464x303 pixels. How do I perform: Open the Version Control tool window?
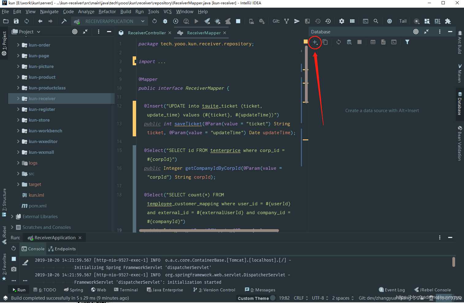tap(214, 290)
